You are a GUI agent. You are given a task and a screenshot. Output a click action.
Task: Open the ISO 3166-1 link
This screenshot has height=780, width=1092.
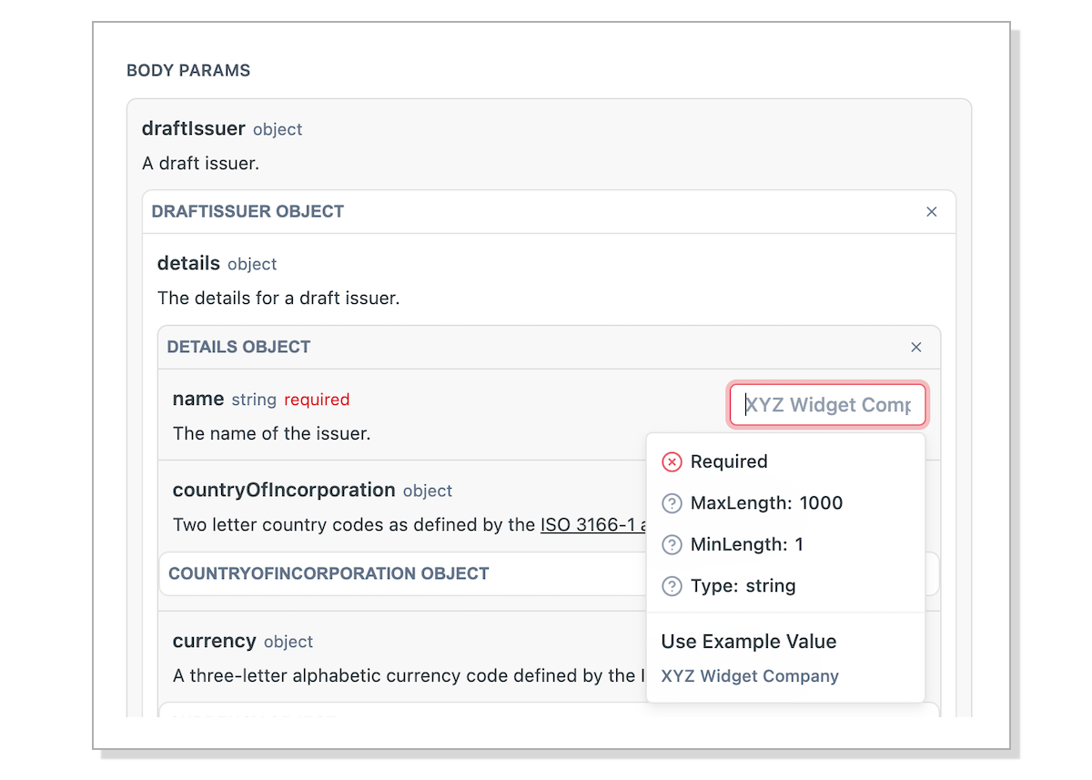click(x=593, y=525)
